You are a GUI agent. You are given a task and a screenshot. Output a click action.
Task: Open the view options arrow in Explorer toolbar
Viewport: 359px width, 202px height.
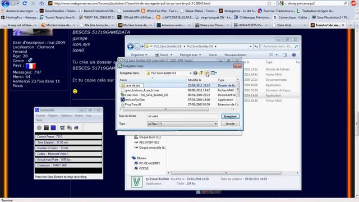click(x=277, y=55)
